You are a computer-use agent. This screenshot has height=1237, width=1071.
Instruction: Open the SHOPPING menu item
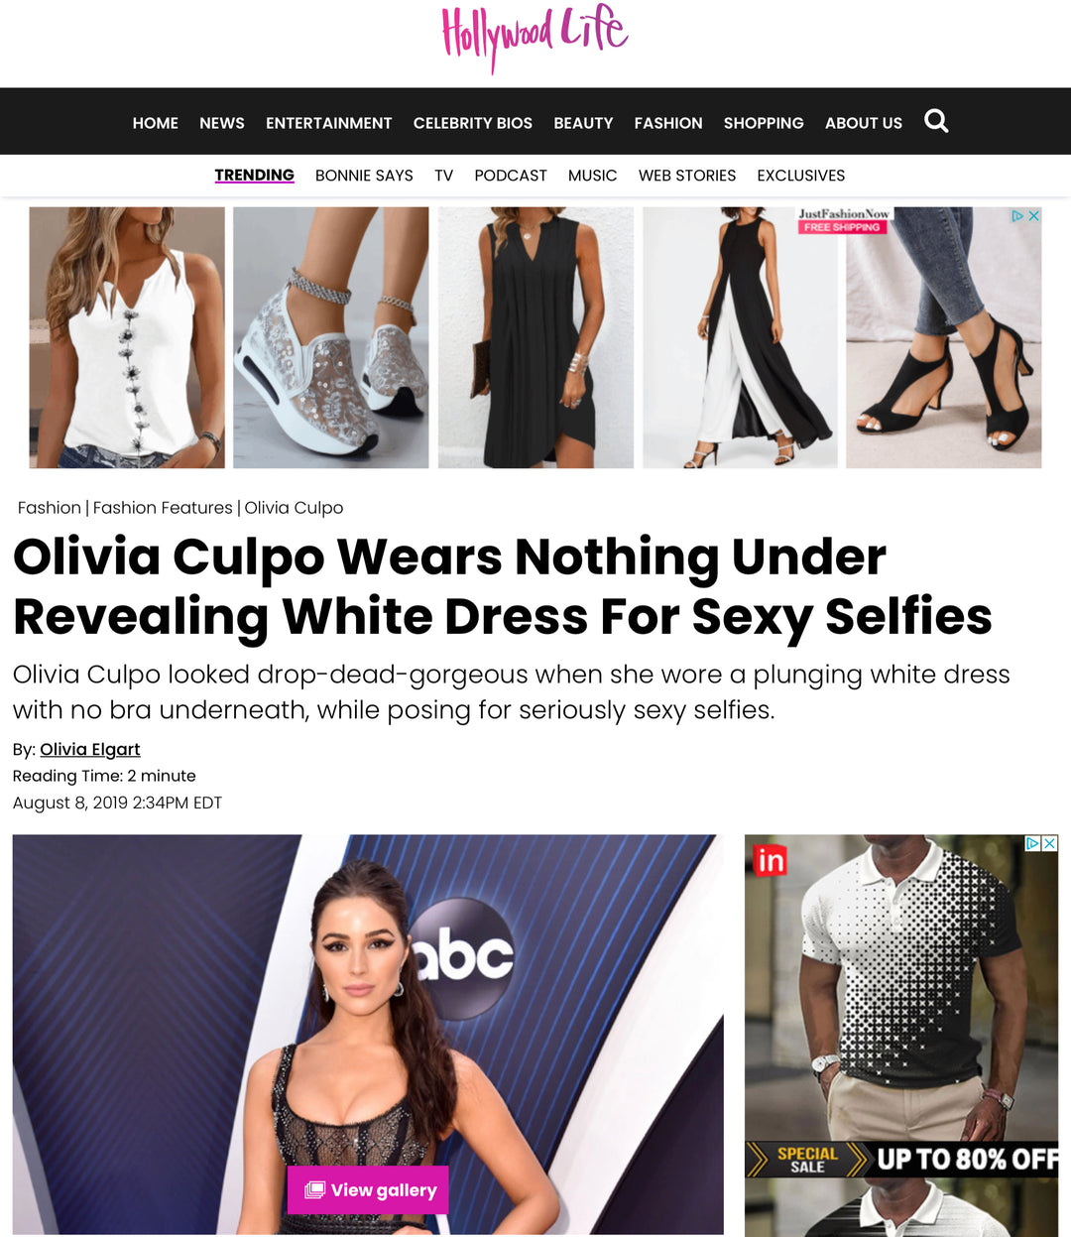764,123
